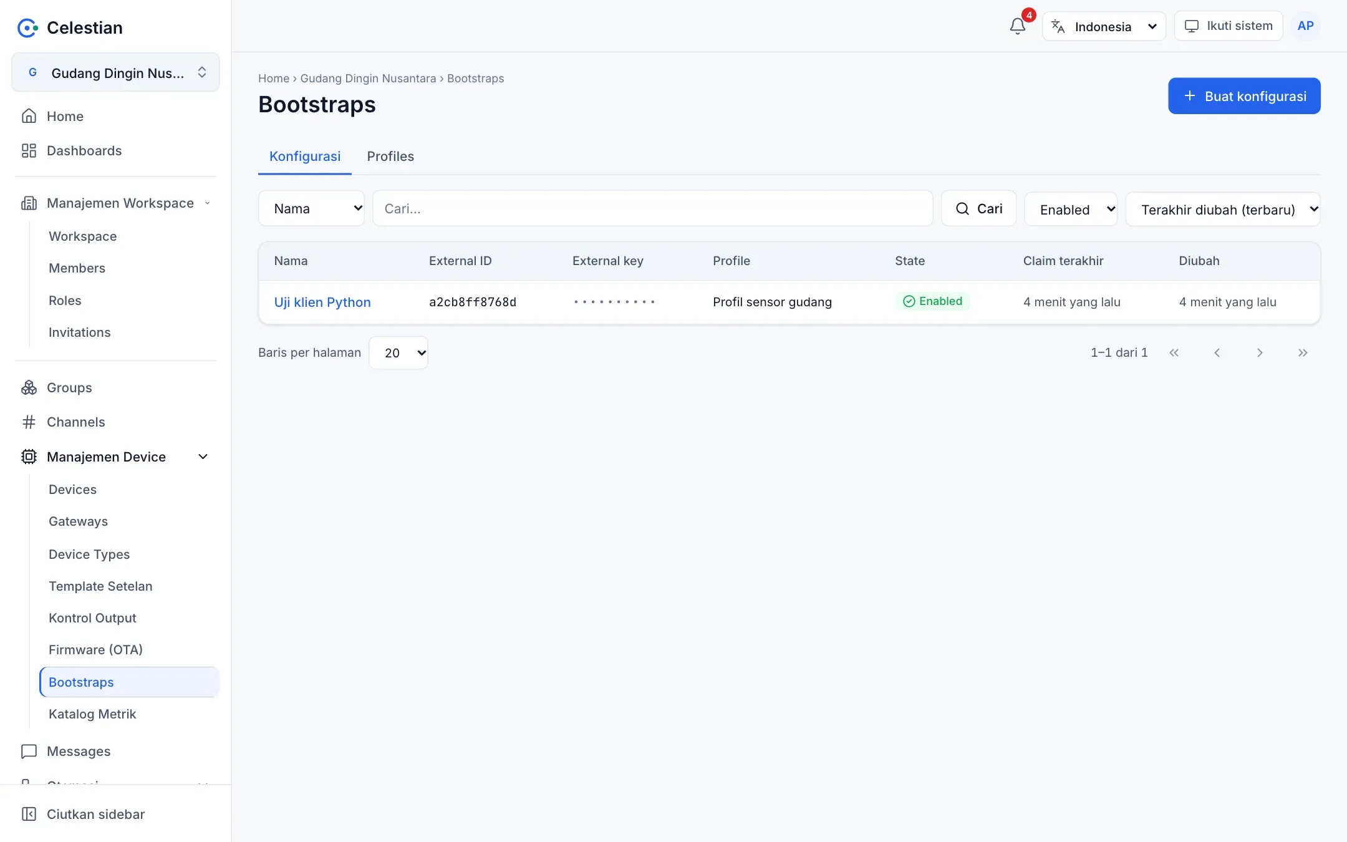Click the Home house icon in sidebar
Viewport: 1347px width, 842px height.
pyautogui.click(x=29, y=116)
